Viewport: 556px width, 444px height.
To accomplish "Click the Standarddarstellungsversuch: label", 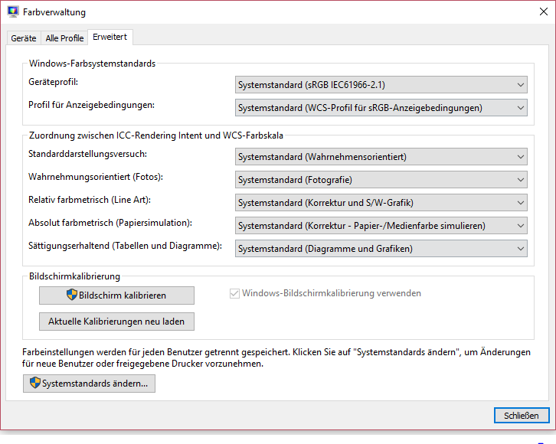I will 87,154.
